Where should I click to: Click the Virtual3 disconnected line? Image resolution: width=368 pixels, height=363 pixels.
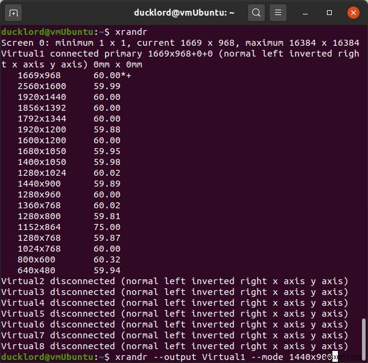(x=174, y=292)
